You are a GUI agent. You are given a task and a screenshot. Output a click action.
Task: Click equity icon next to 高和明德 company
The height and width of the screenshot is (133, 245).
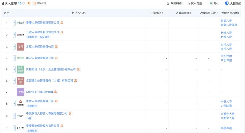[x=78, y=69]
